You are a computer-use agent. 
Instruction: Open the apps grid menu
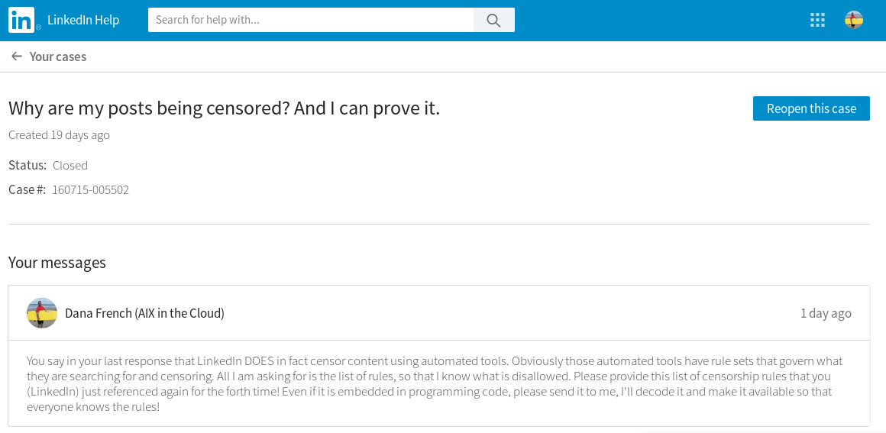[x=817, y=21]
